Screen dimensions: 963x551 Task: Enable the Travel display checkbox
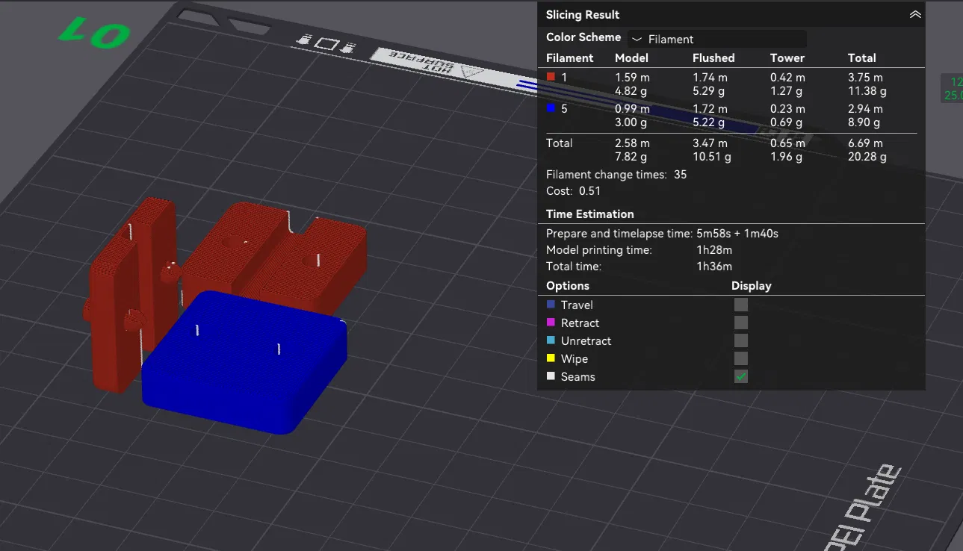click(x=741, y=305)
